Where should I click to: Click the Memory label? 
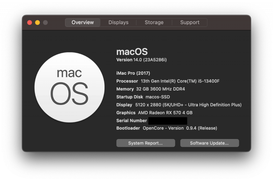[125, 89]
